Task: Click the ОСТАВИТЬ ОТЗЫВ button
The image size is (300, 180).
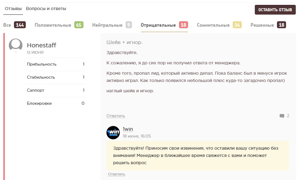Action: [275, 10]
